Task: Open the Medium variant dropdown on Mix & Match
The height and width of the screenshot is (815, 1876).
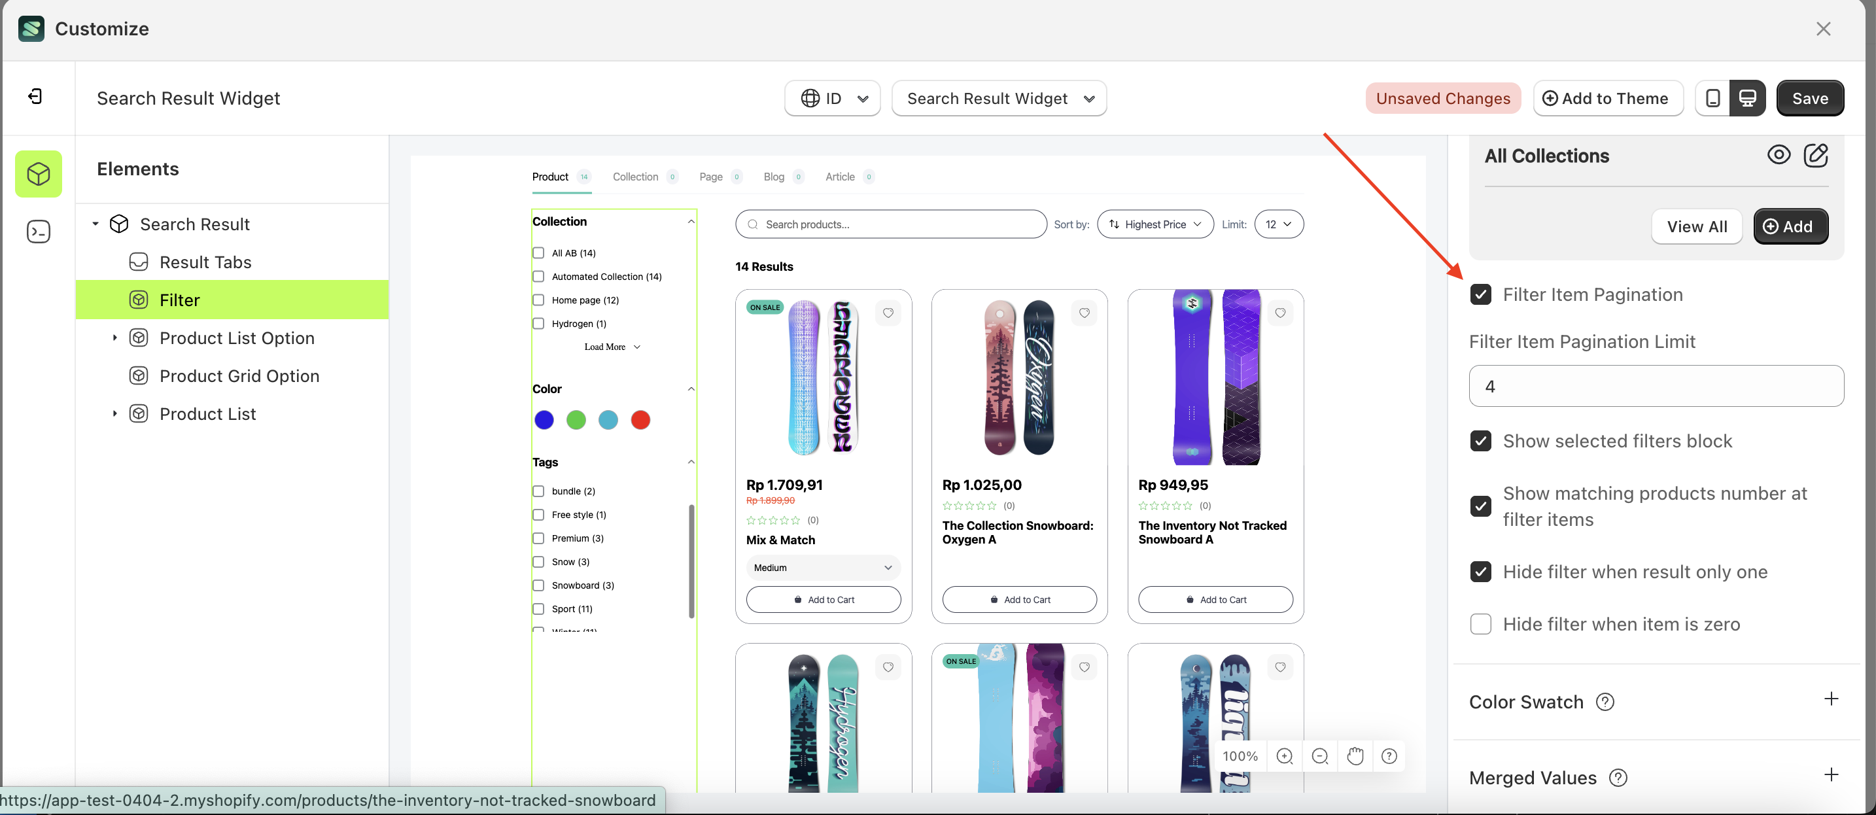Action: 823,566
